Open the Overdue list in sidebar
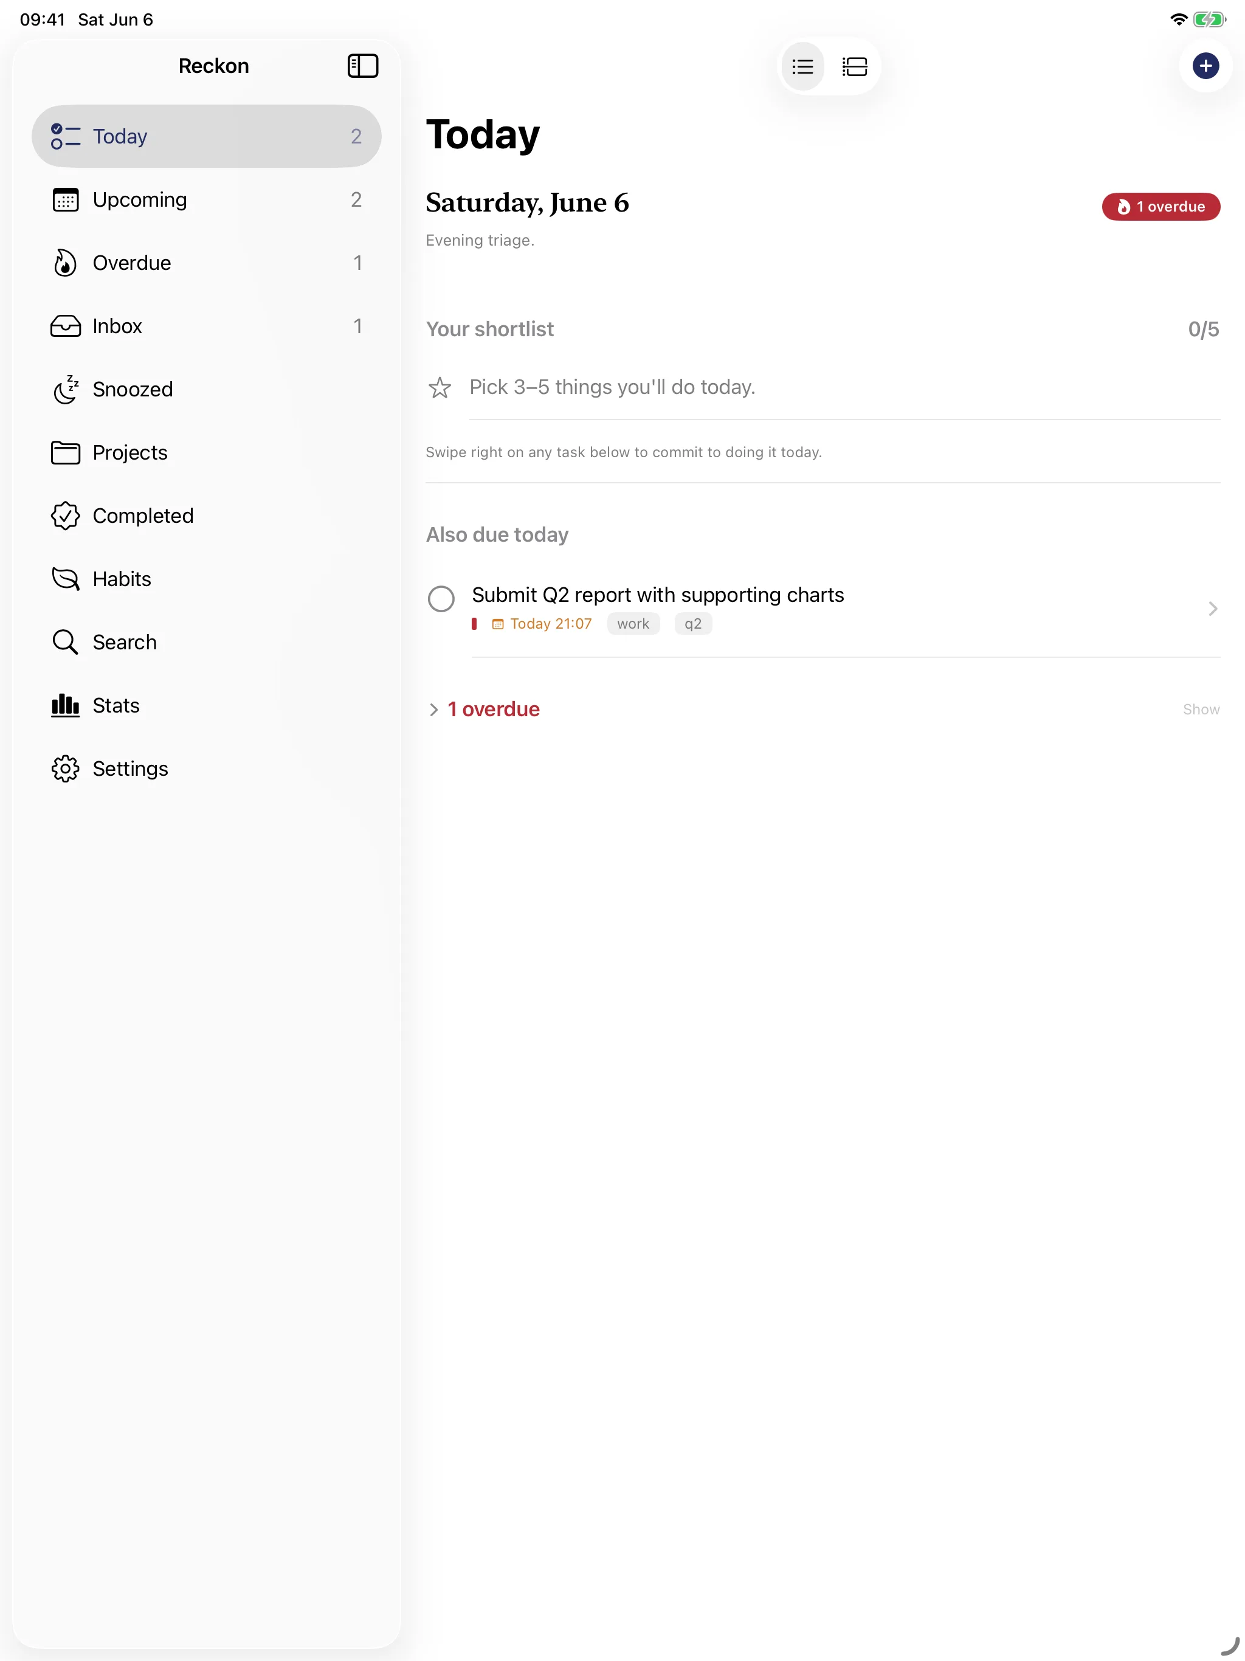The height and width of the screenshot is (1661, 1245). tap(207, 263)
